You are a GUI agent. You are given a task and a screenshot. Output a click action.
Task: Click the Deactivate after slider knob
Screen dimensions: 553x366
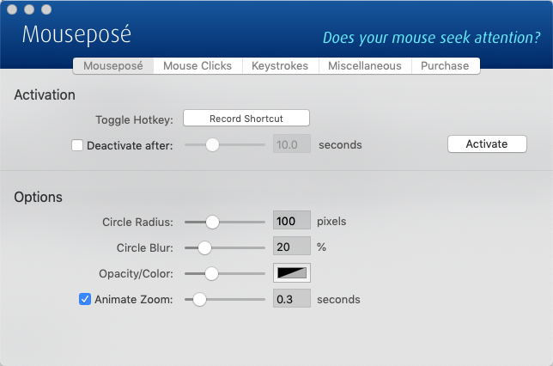(212, 145)
